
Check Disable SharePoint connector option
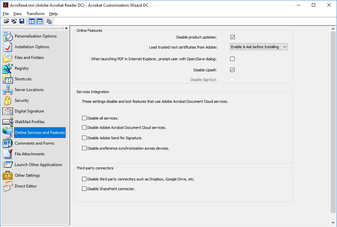coord(84,189)
